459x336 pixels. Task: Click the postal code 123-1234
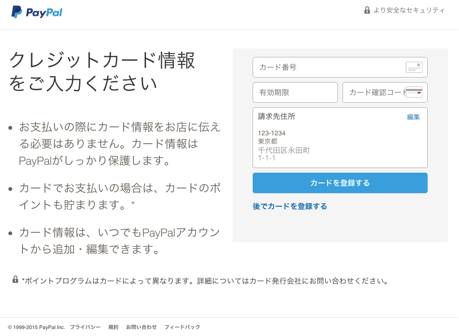point(271,133)
